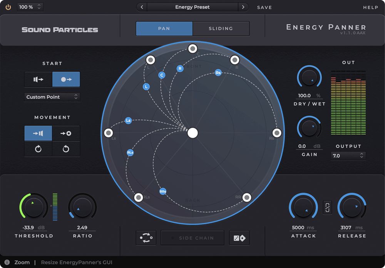Open HELP in the top-right corner
This screenshot has height=268, width=385.
370,7
